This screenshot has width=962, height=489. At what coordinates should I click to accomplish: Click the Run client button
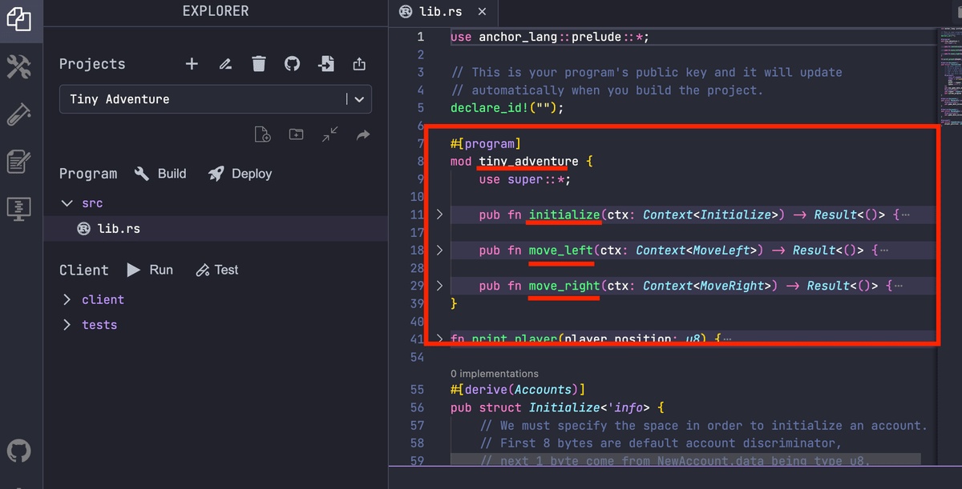pyautogui.click(x=150, y=270)
